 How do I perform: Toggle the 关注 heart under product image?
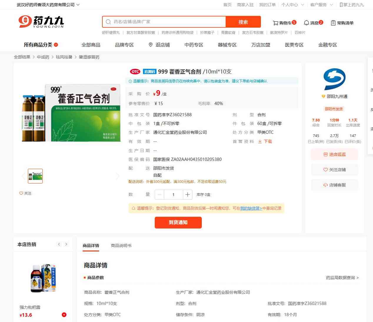pyautogui.click(x=25, y=193)
